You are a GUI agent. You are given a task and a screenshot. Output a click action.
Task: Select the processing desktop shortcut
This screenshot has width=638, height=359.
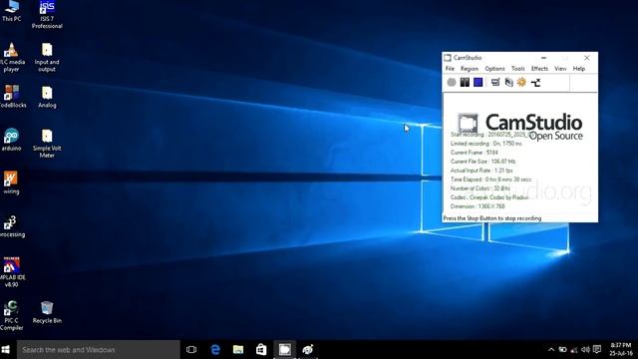pos(12,226)
